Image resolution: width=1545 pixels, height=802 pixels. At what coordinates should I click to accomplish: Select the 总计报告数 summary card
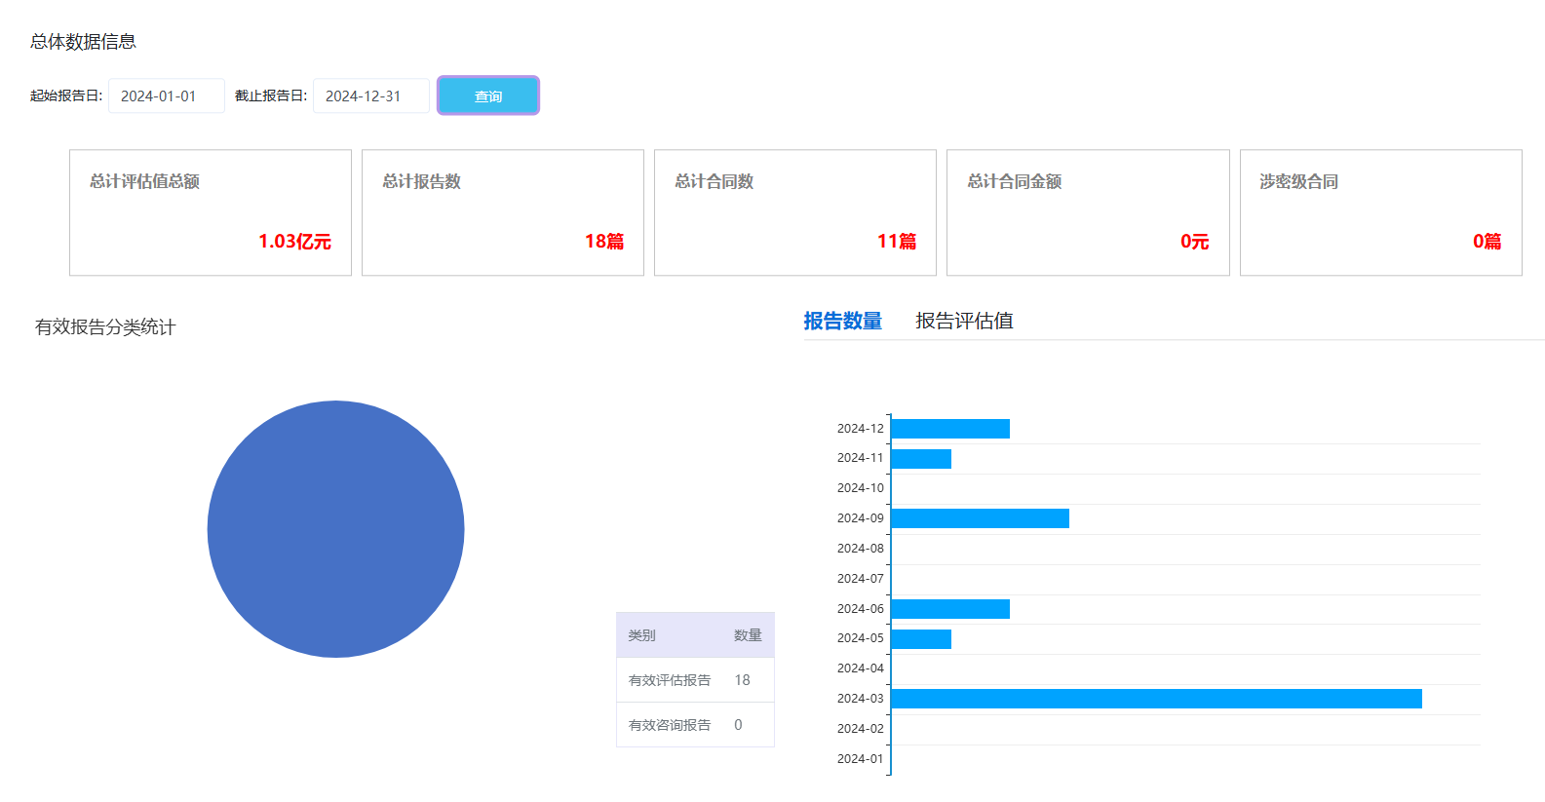[503, 212]
